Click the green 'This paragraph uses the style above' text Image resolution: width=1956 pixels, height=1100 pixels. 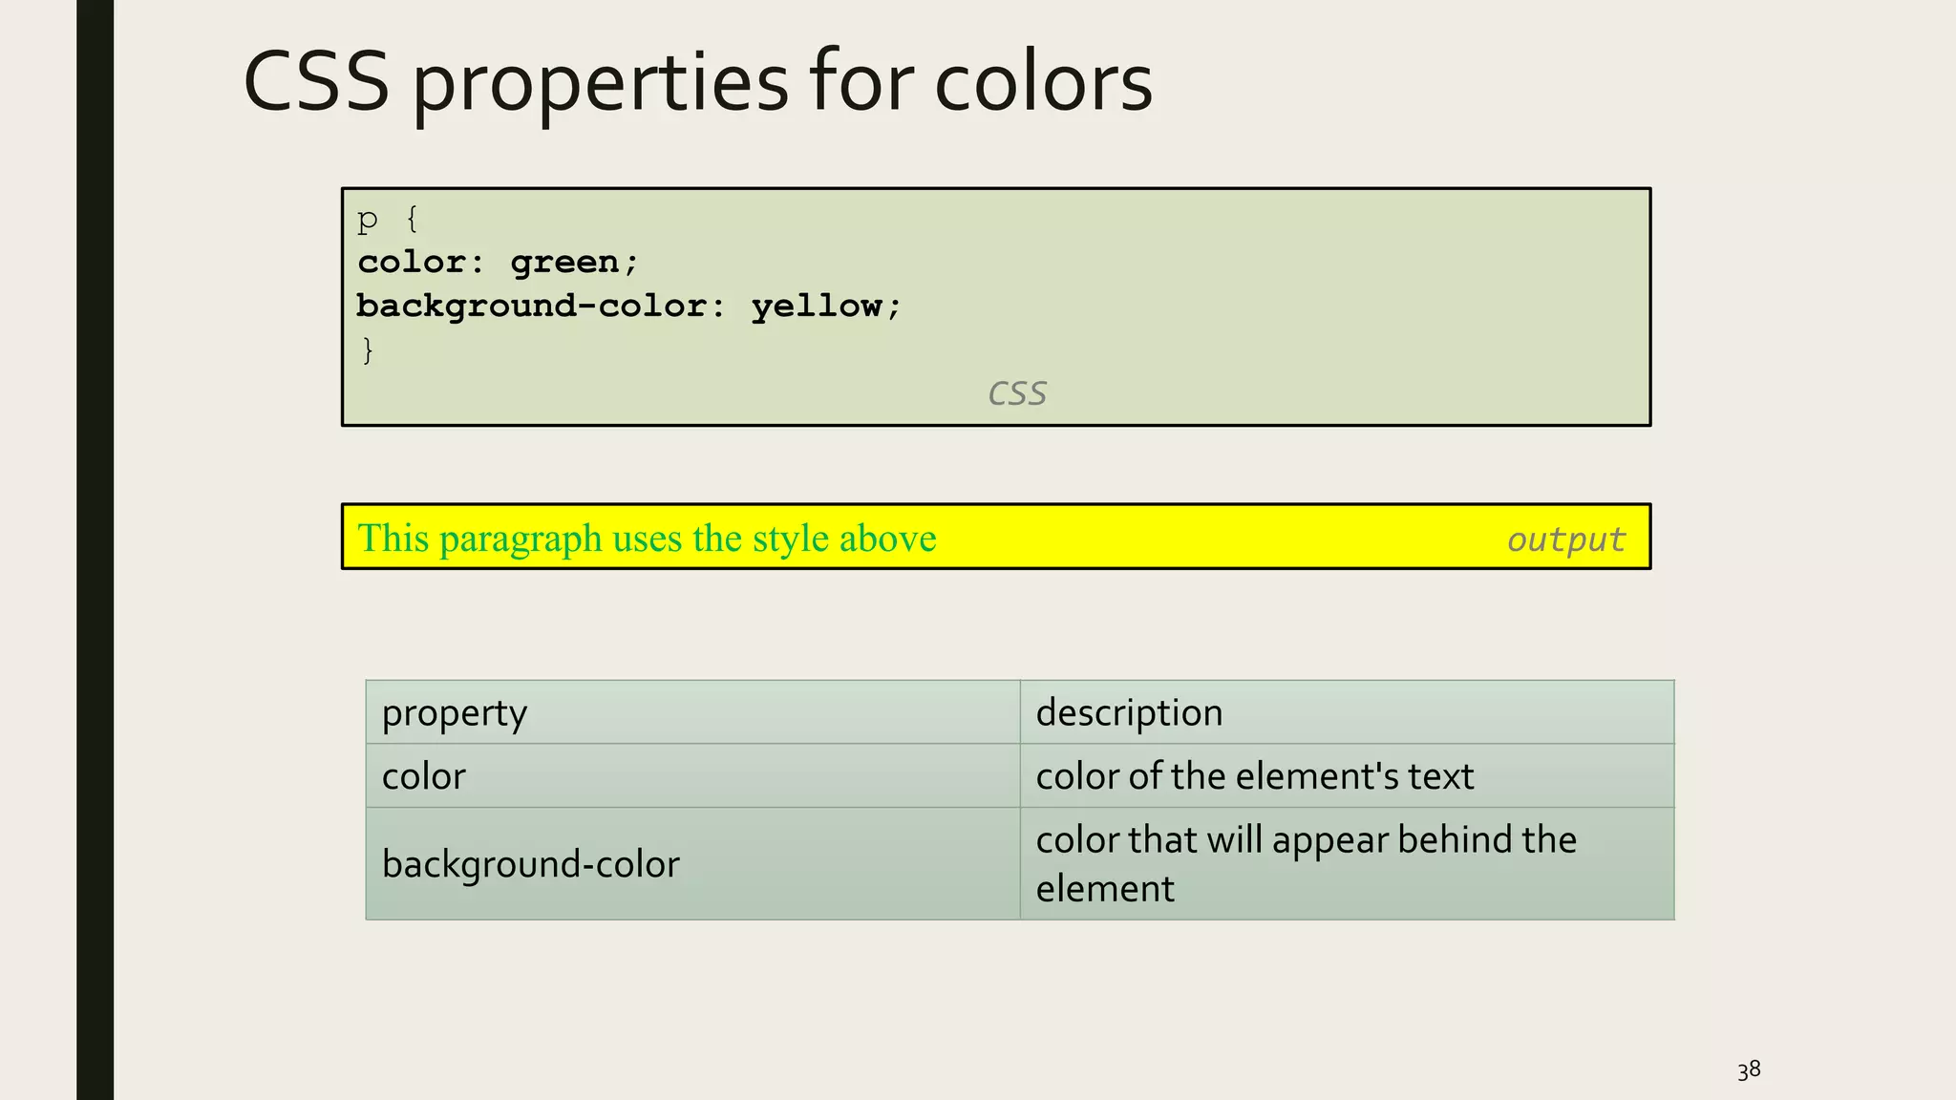(647, 539)
